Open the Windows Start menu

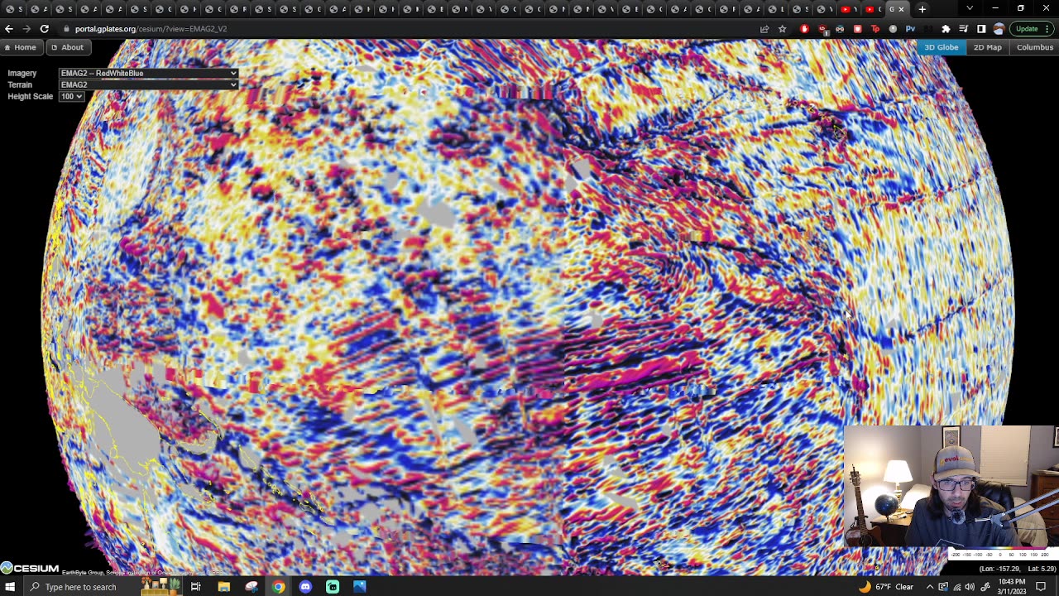pos(10,587)
